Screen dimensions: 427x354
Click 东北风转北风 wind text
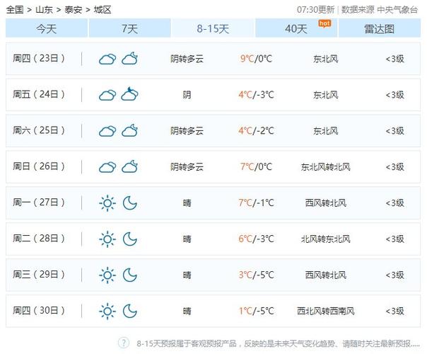click(x=325, y=166)
